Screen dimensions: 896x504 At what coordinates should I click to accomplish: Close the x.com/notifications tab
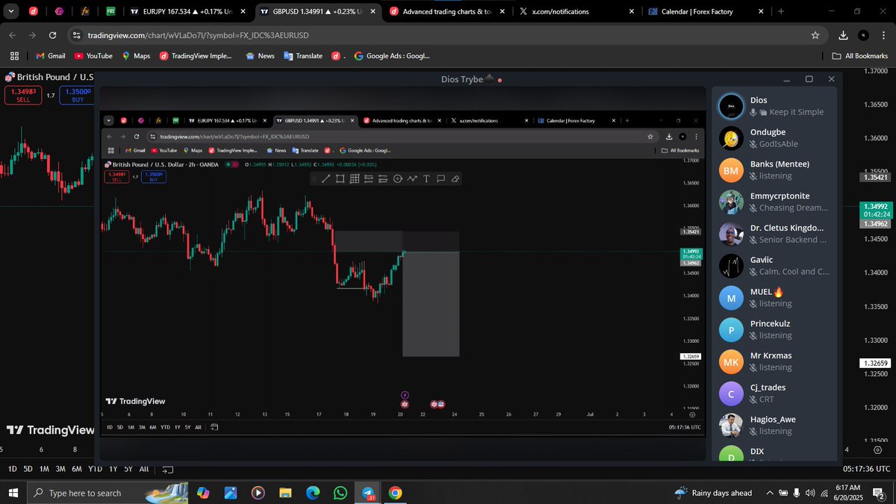coord(632,12)
